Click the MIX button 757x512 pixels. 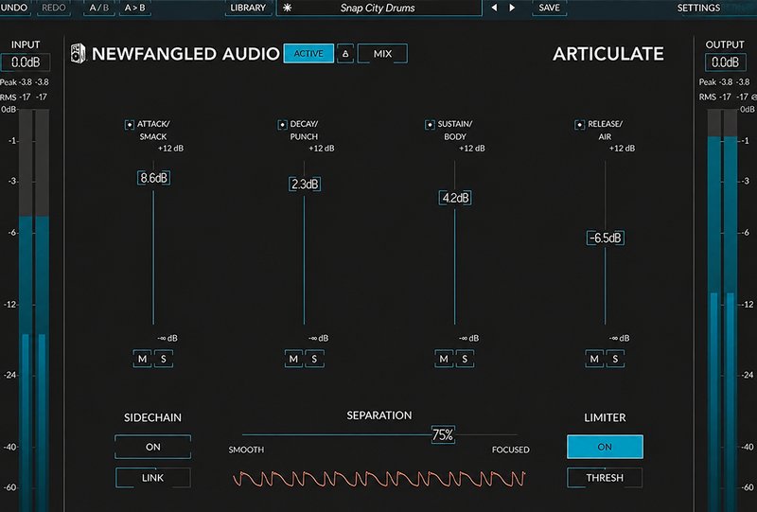pos(382,54)
